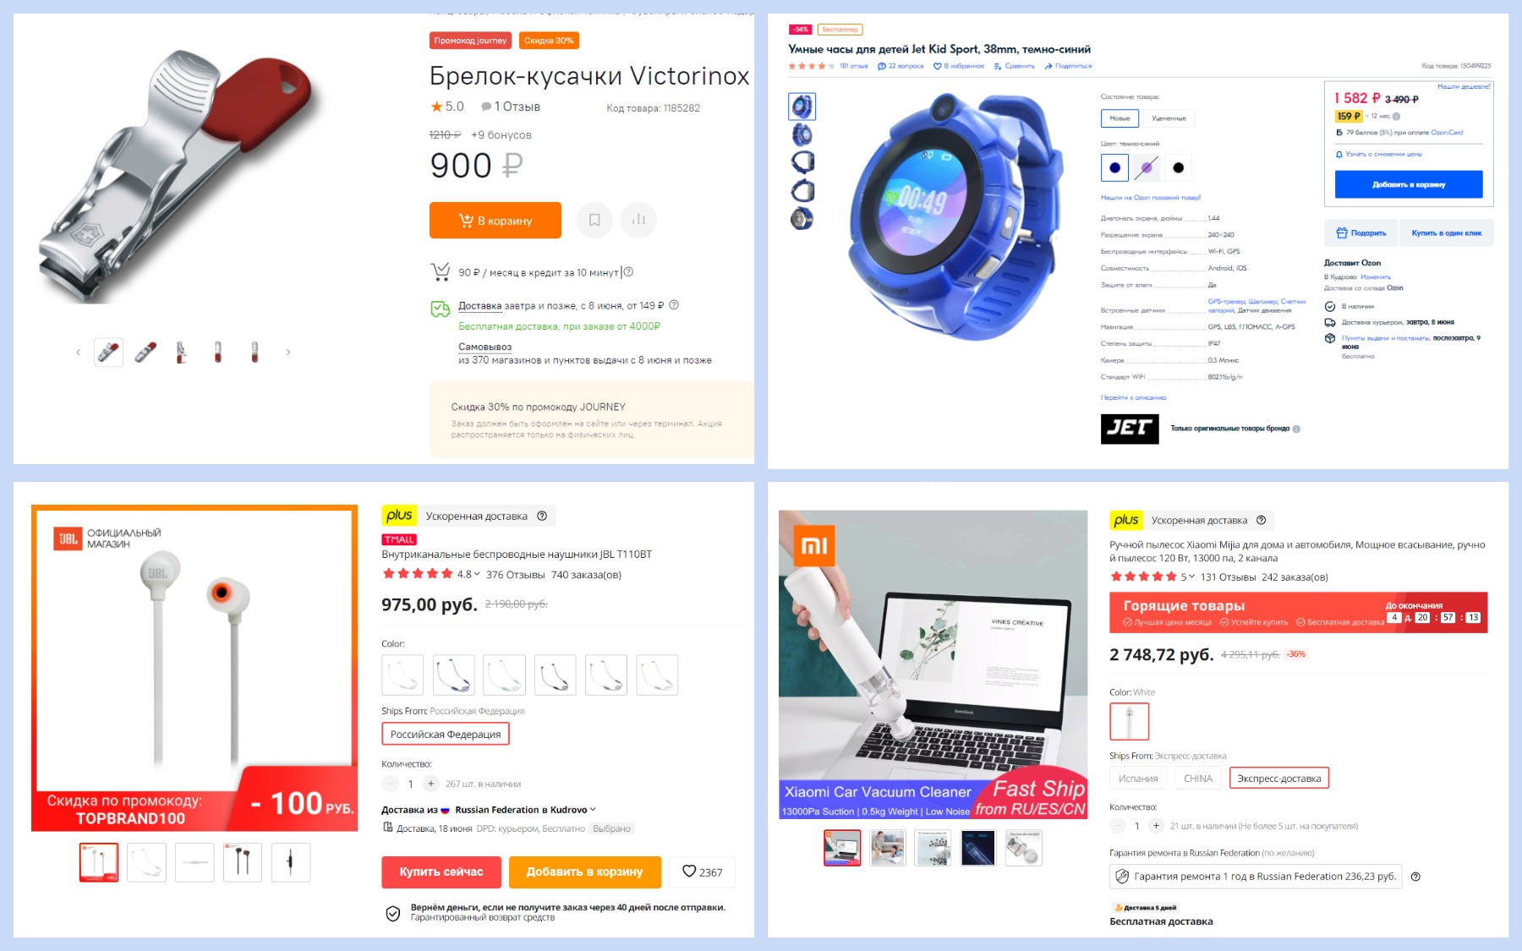Show next Victorinox thumbnails with right arrow
Viewport: 1522px width, 951px height.
[x=288, y=353]
